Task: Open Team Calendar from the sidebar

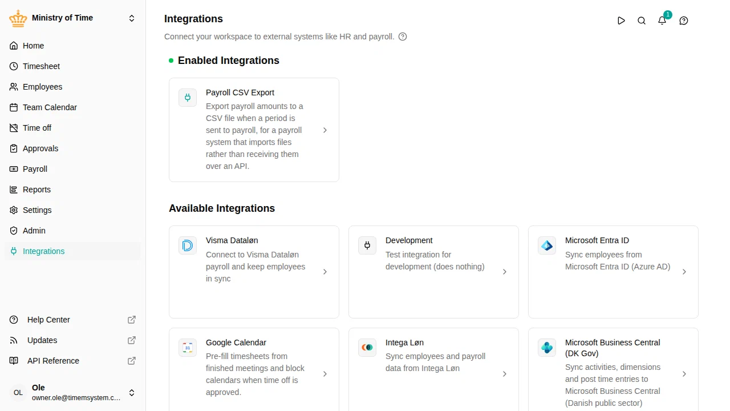Action: [72, 107]
